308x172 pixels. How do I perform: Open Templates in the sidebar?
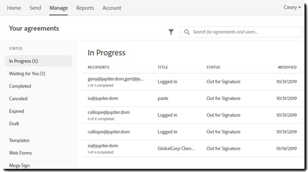tap(19, 141)
